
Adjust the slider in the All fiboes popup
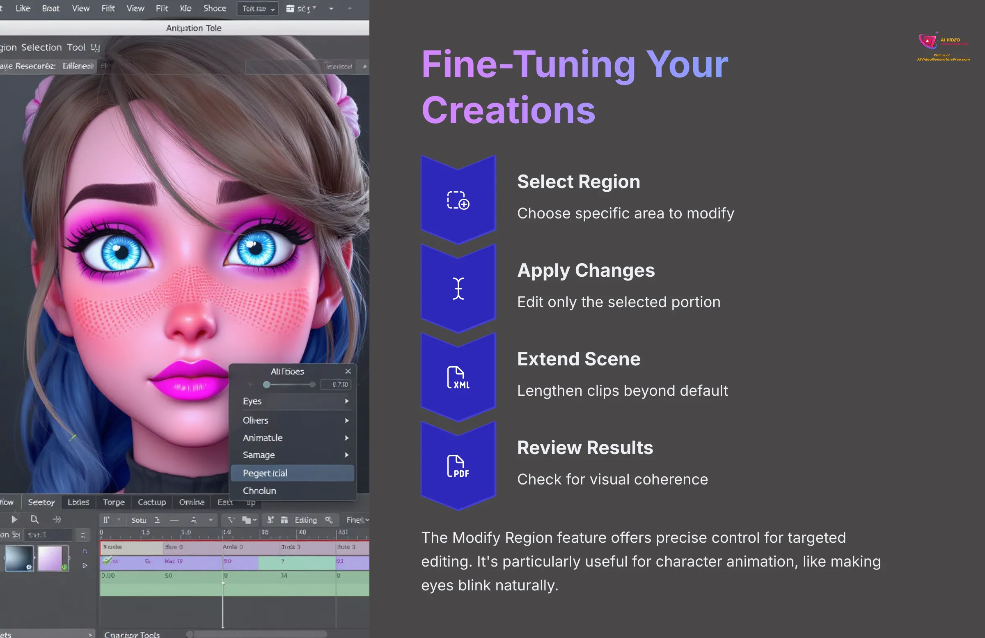point(289,385)
